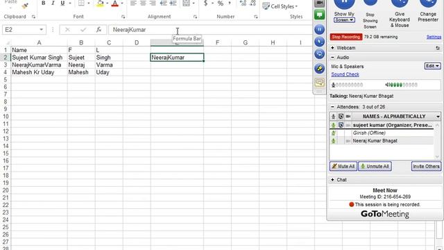The image size is (444, 250).
Task: Open the Number dialog launcher
Action: tap(256, 17)
